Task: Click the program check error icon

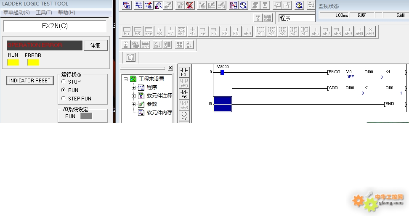Action: [146, 45]
